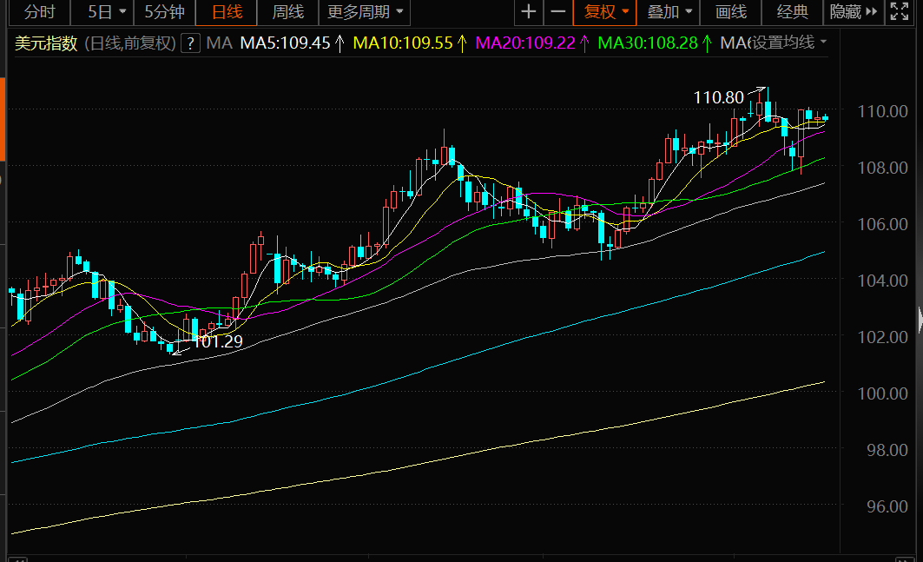
Task: Click the minus zoom-out chart icon
Action: (x=558, y=12)
